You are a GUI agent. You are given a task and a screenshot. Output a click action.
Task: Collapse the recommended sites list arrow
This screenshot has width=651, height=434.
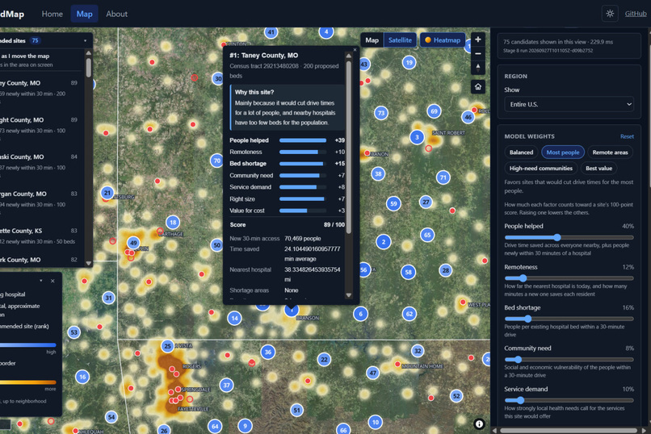click(85, 40)
